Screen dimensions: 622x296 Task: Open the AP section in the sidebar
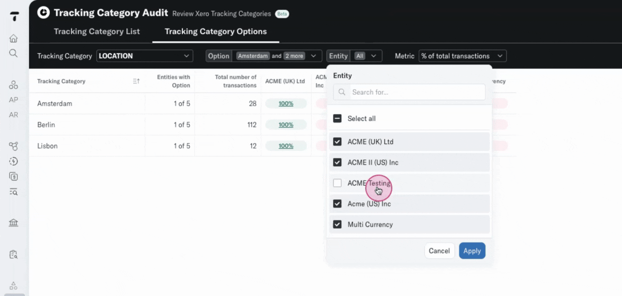tap(14, 100)
